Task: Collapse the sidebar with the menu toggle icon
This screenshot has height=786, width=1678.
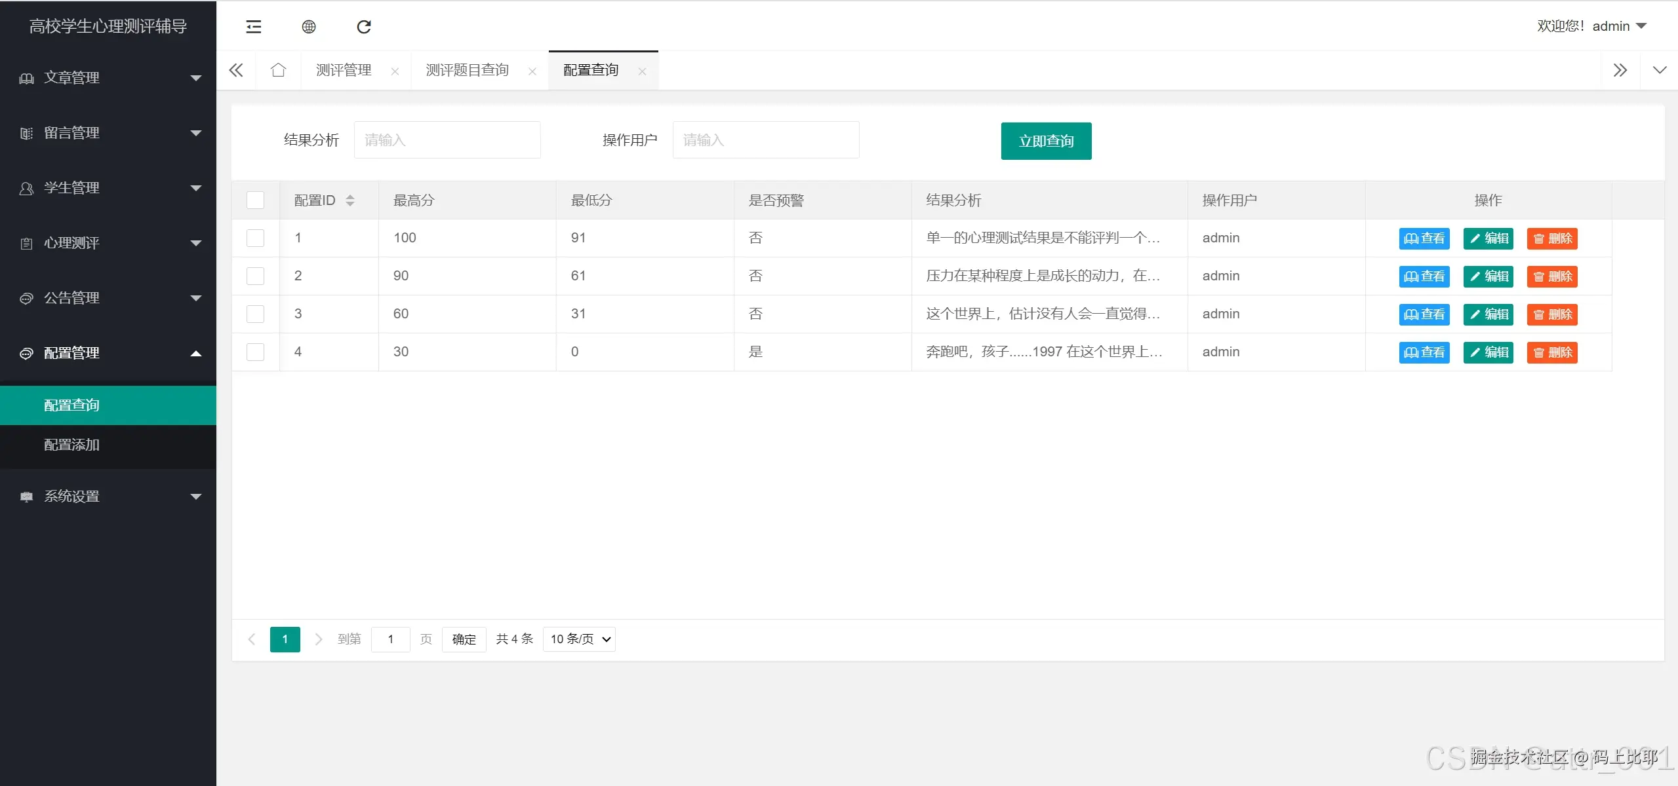Action: (253, 27)
